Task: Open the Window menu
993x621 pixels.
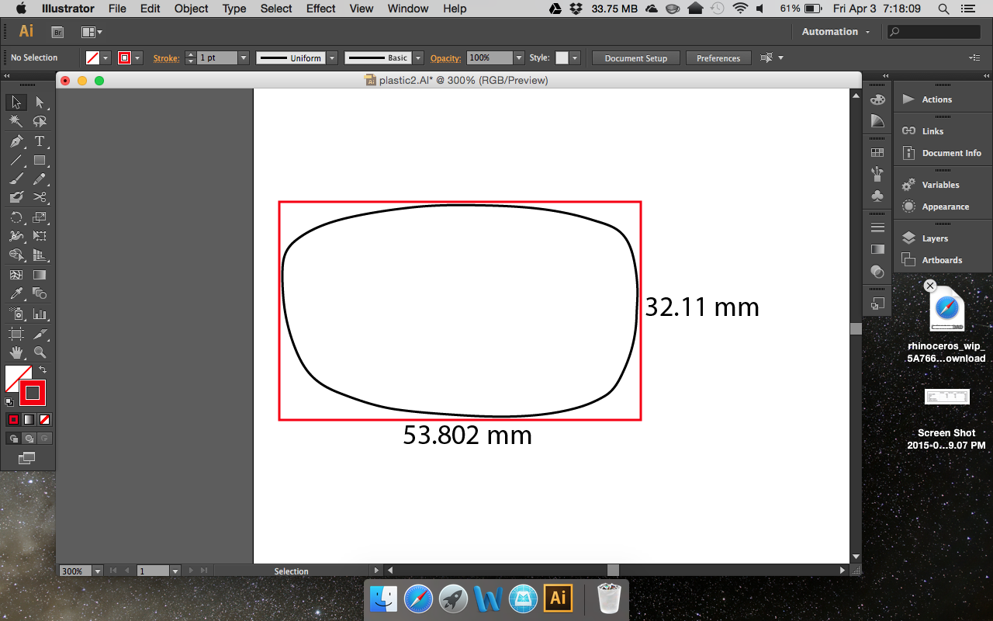Action: tap(408, 9)
